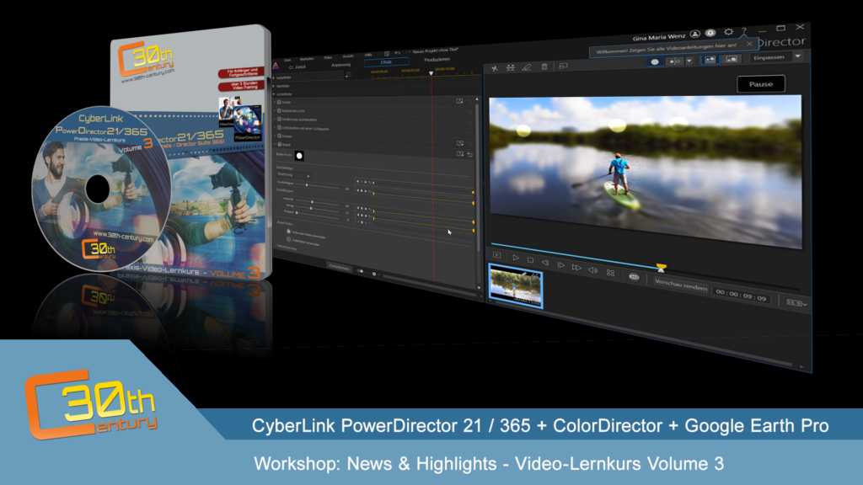Screen dimensions: 863x485
Task: Click the clock history icon above the effect list
Action: 348,75
